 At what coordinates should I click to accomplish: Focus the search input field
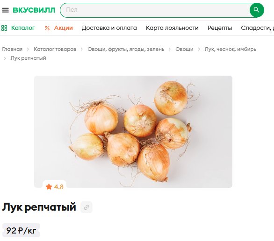[156, 10]
